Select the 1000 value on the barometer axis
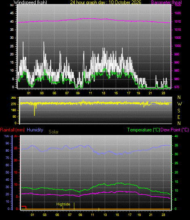Image resolution: width=190 pixels, height=220 pixels. (x=177, y=46)
